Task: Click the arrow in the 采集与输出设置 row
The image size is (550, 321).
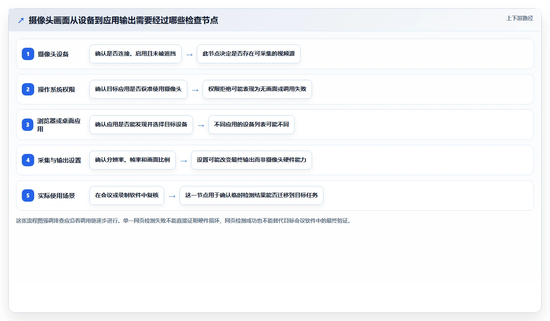Action: tap(183, 160)
